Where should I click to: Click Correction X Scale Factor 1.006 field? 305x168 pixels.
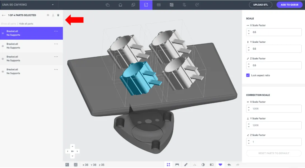pyautogui.click(x=274, y=109)
